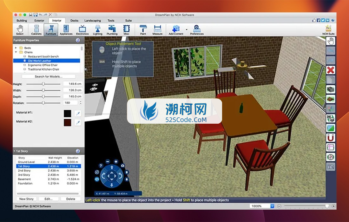Click the Add Content icon

[176, 30]
